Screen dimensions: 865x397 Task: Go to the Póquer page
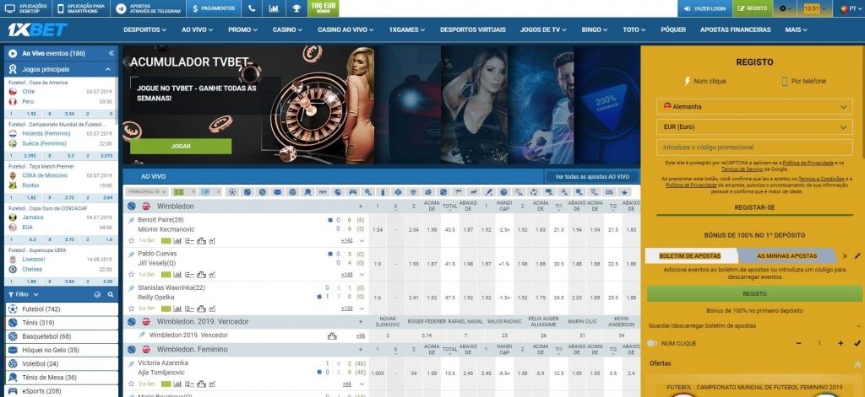point(673,30)
